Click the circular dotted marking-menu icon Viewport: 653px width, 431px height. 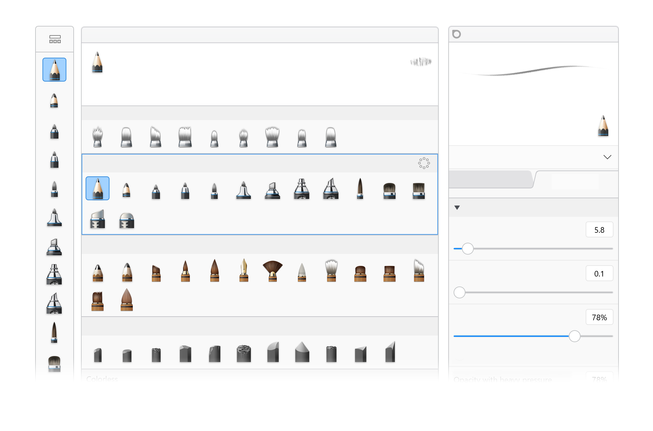coord(424,163)
